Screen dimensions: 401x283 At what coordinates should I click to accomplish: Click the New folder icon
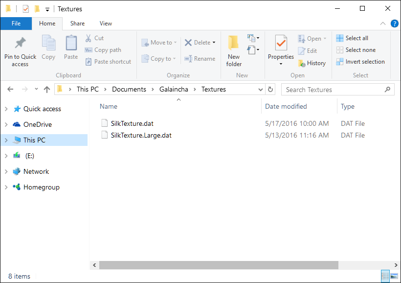[234, 43]
